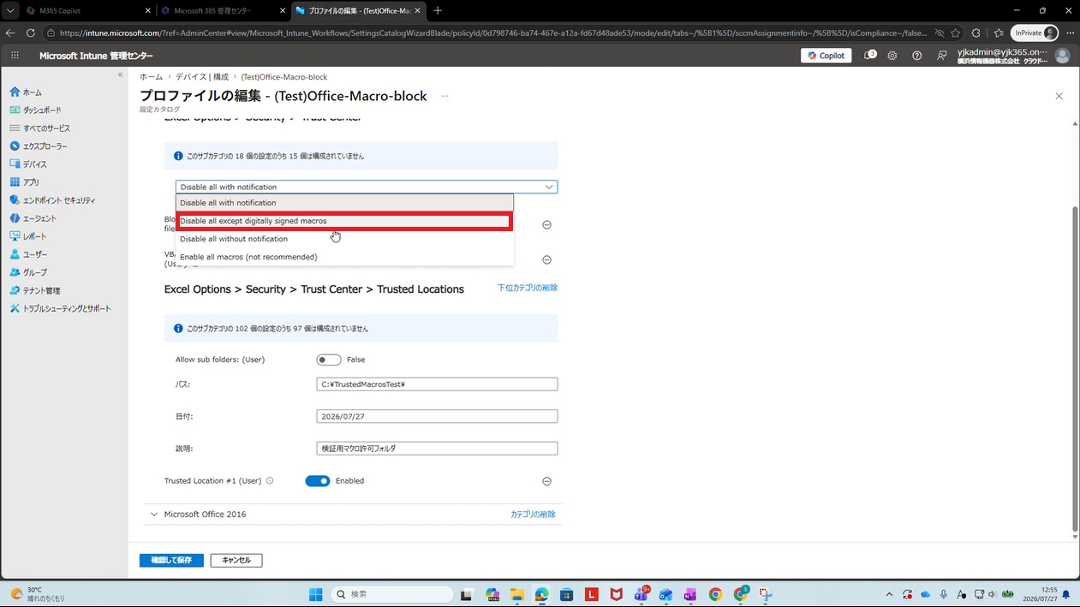This screenshot has width=1080, height=607.
Task: Open the Windows Start button
Action: 315,594
